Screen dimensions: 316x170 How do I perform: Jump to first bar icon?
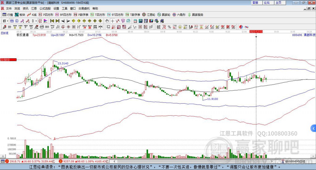click(x=52, y=21)
